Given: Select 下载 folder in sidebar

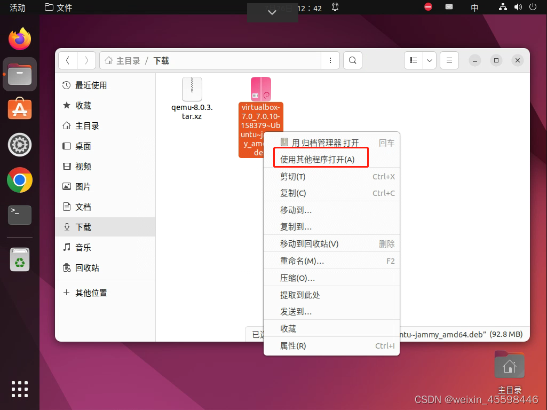Looking at the screenshot, I should pyautogui.click(x=105, y=227).
